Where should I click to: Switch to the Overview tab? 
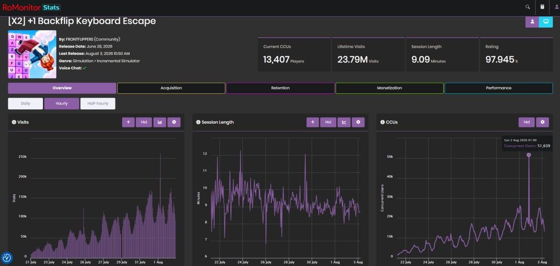(62, 88)
